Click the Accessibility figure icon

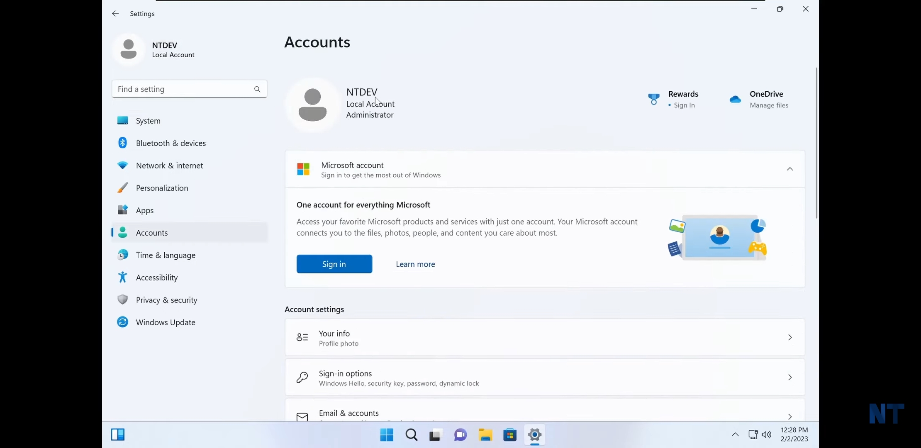pyautogui.click(x=122, y=278)
